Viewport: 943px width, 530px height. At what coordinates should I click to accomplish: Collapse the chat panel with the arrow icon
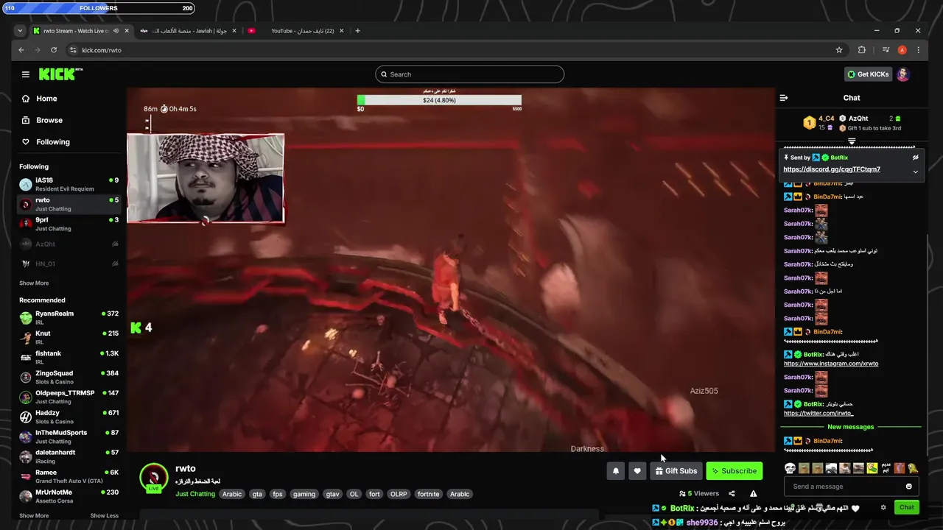tap(784, 98)
